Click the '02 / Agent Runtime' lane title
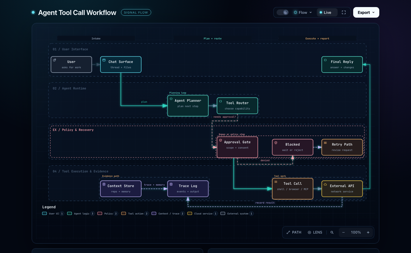Screen dimensions: 411x253 (69, 88)
